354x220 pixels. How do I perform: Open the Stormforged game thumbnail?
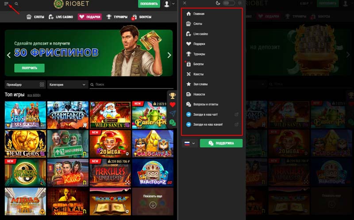(68, 115)
